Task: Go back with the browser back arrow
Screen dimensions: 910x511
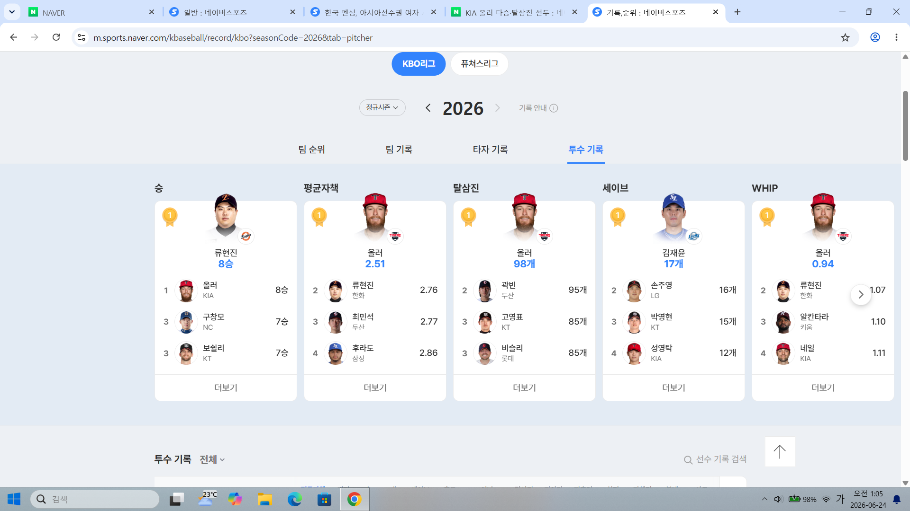Action: tap(14, 37)
